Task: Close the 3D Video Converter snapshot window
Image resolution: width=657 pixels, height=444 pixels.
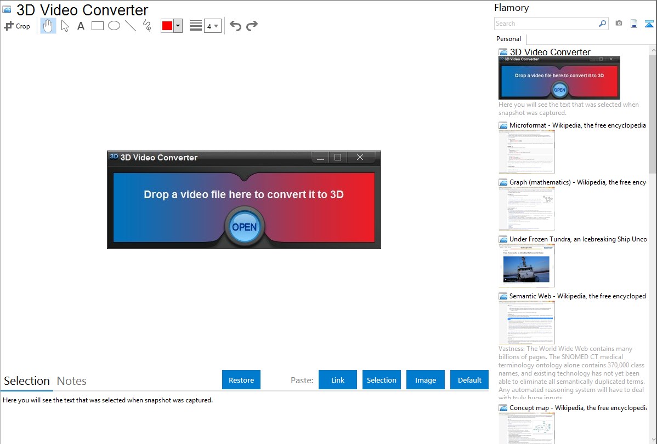Action: (360, 157)
